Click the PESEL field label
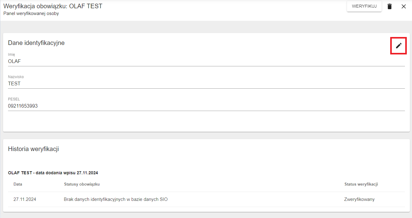 [x=14, y=99]
